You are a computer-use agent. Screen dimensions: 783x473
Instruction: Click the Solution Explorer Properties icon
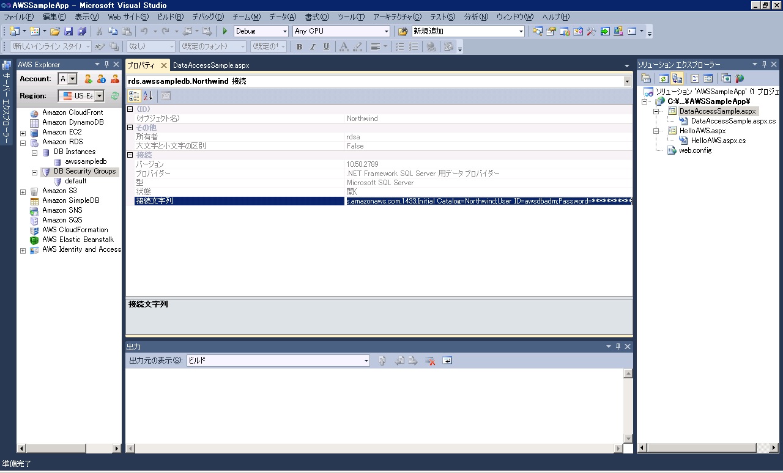[x=646, y=79]
